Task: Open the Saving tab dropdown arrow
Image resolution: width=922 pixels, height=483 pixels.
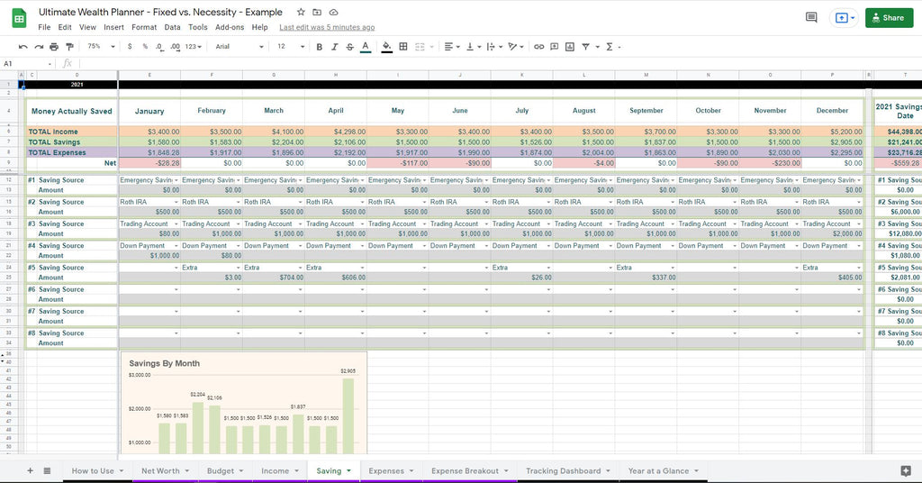Action: point(348,470)
